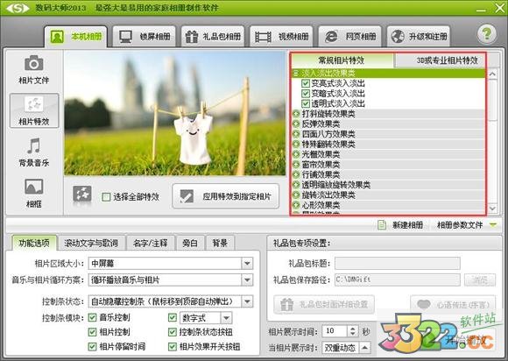Click 应用特效到指定相片 button
Viewport: 508px width, 361px height.
click(225, 196)
